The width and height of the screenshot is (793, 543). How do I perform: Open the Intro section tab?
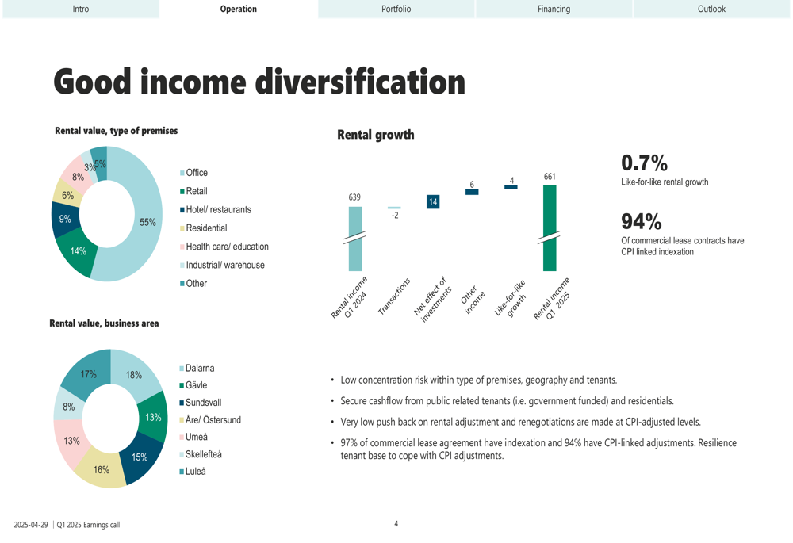[x=81, y=9]
